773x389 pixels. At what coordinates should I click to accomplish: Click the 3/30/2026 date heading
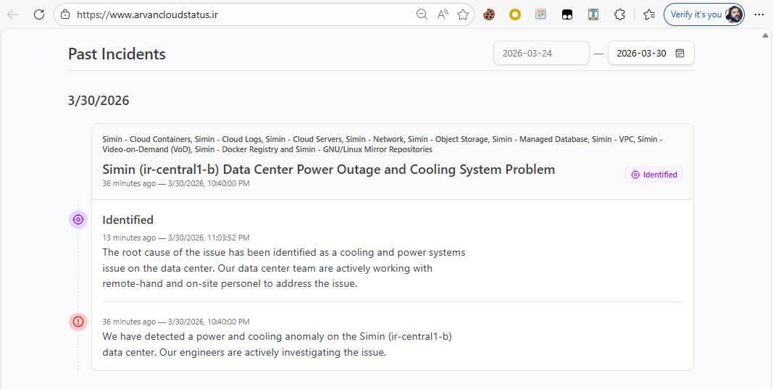tap(99, 101)
